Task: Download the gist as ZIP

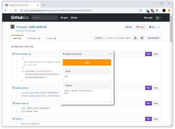Action: click(153, 38)
